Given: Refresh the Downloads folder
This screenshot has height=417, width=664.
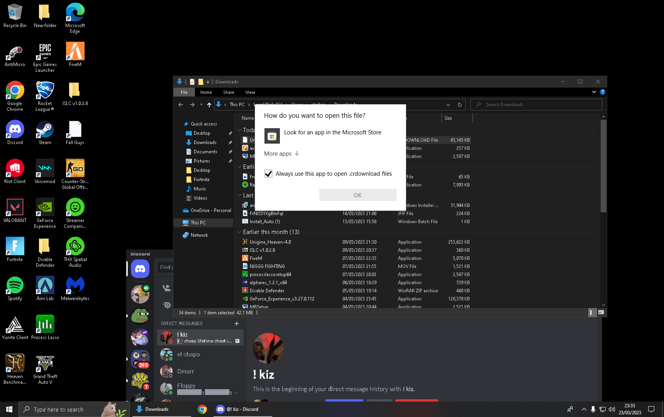Looking at the screenshot, I should point(459,105).
